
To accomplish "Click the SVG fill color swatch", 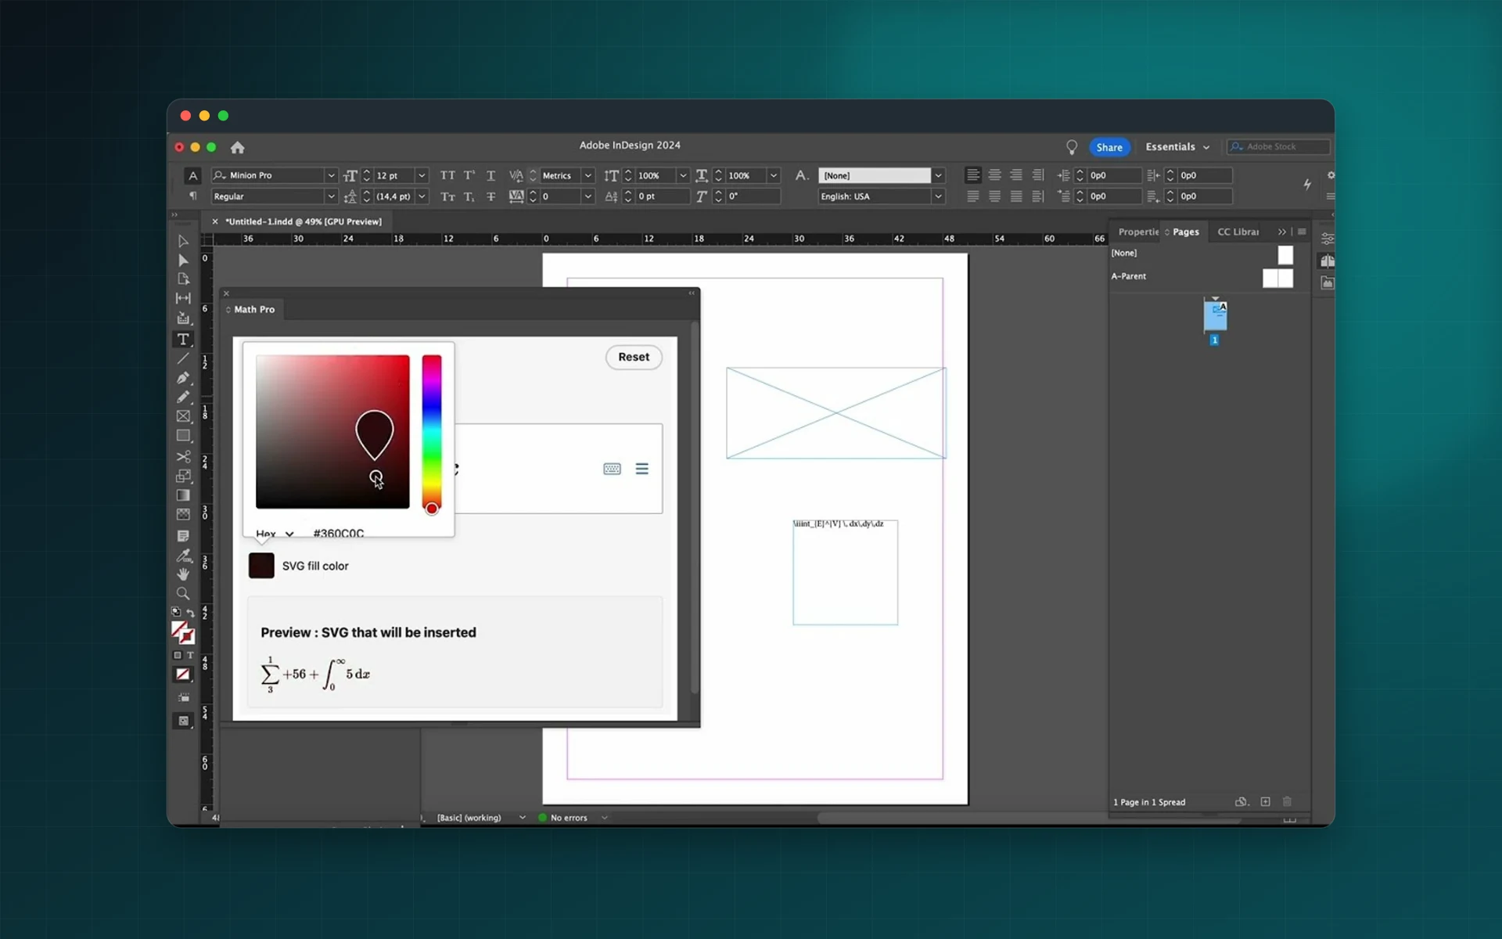I will 261,566.
